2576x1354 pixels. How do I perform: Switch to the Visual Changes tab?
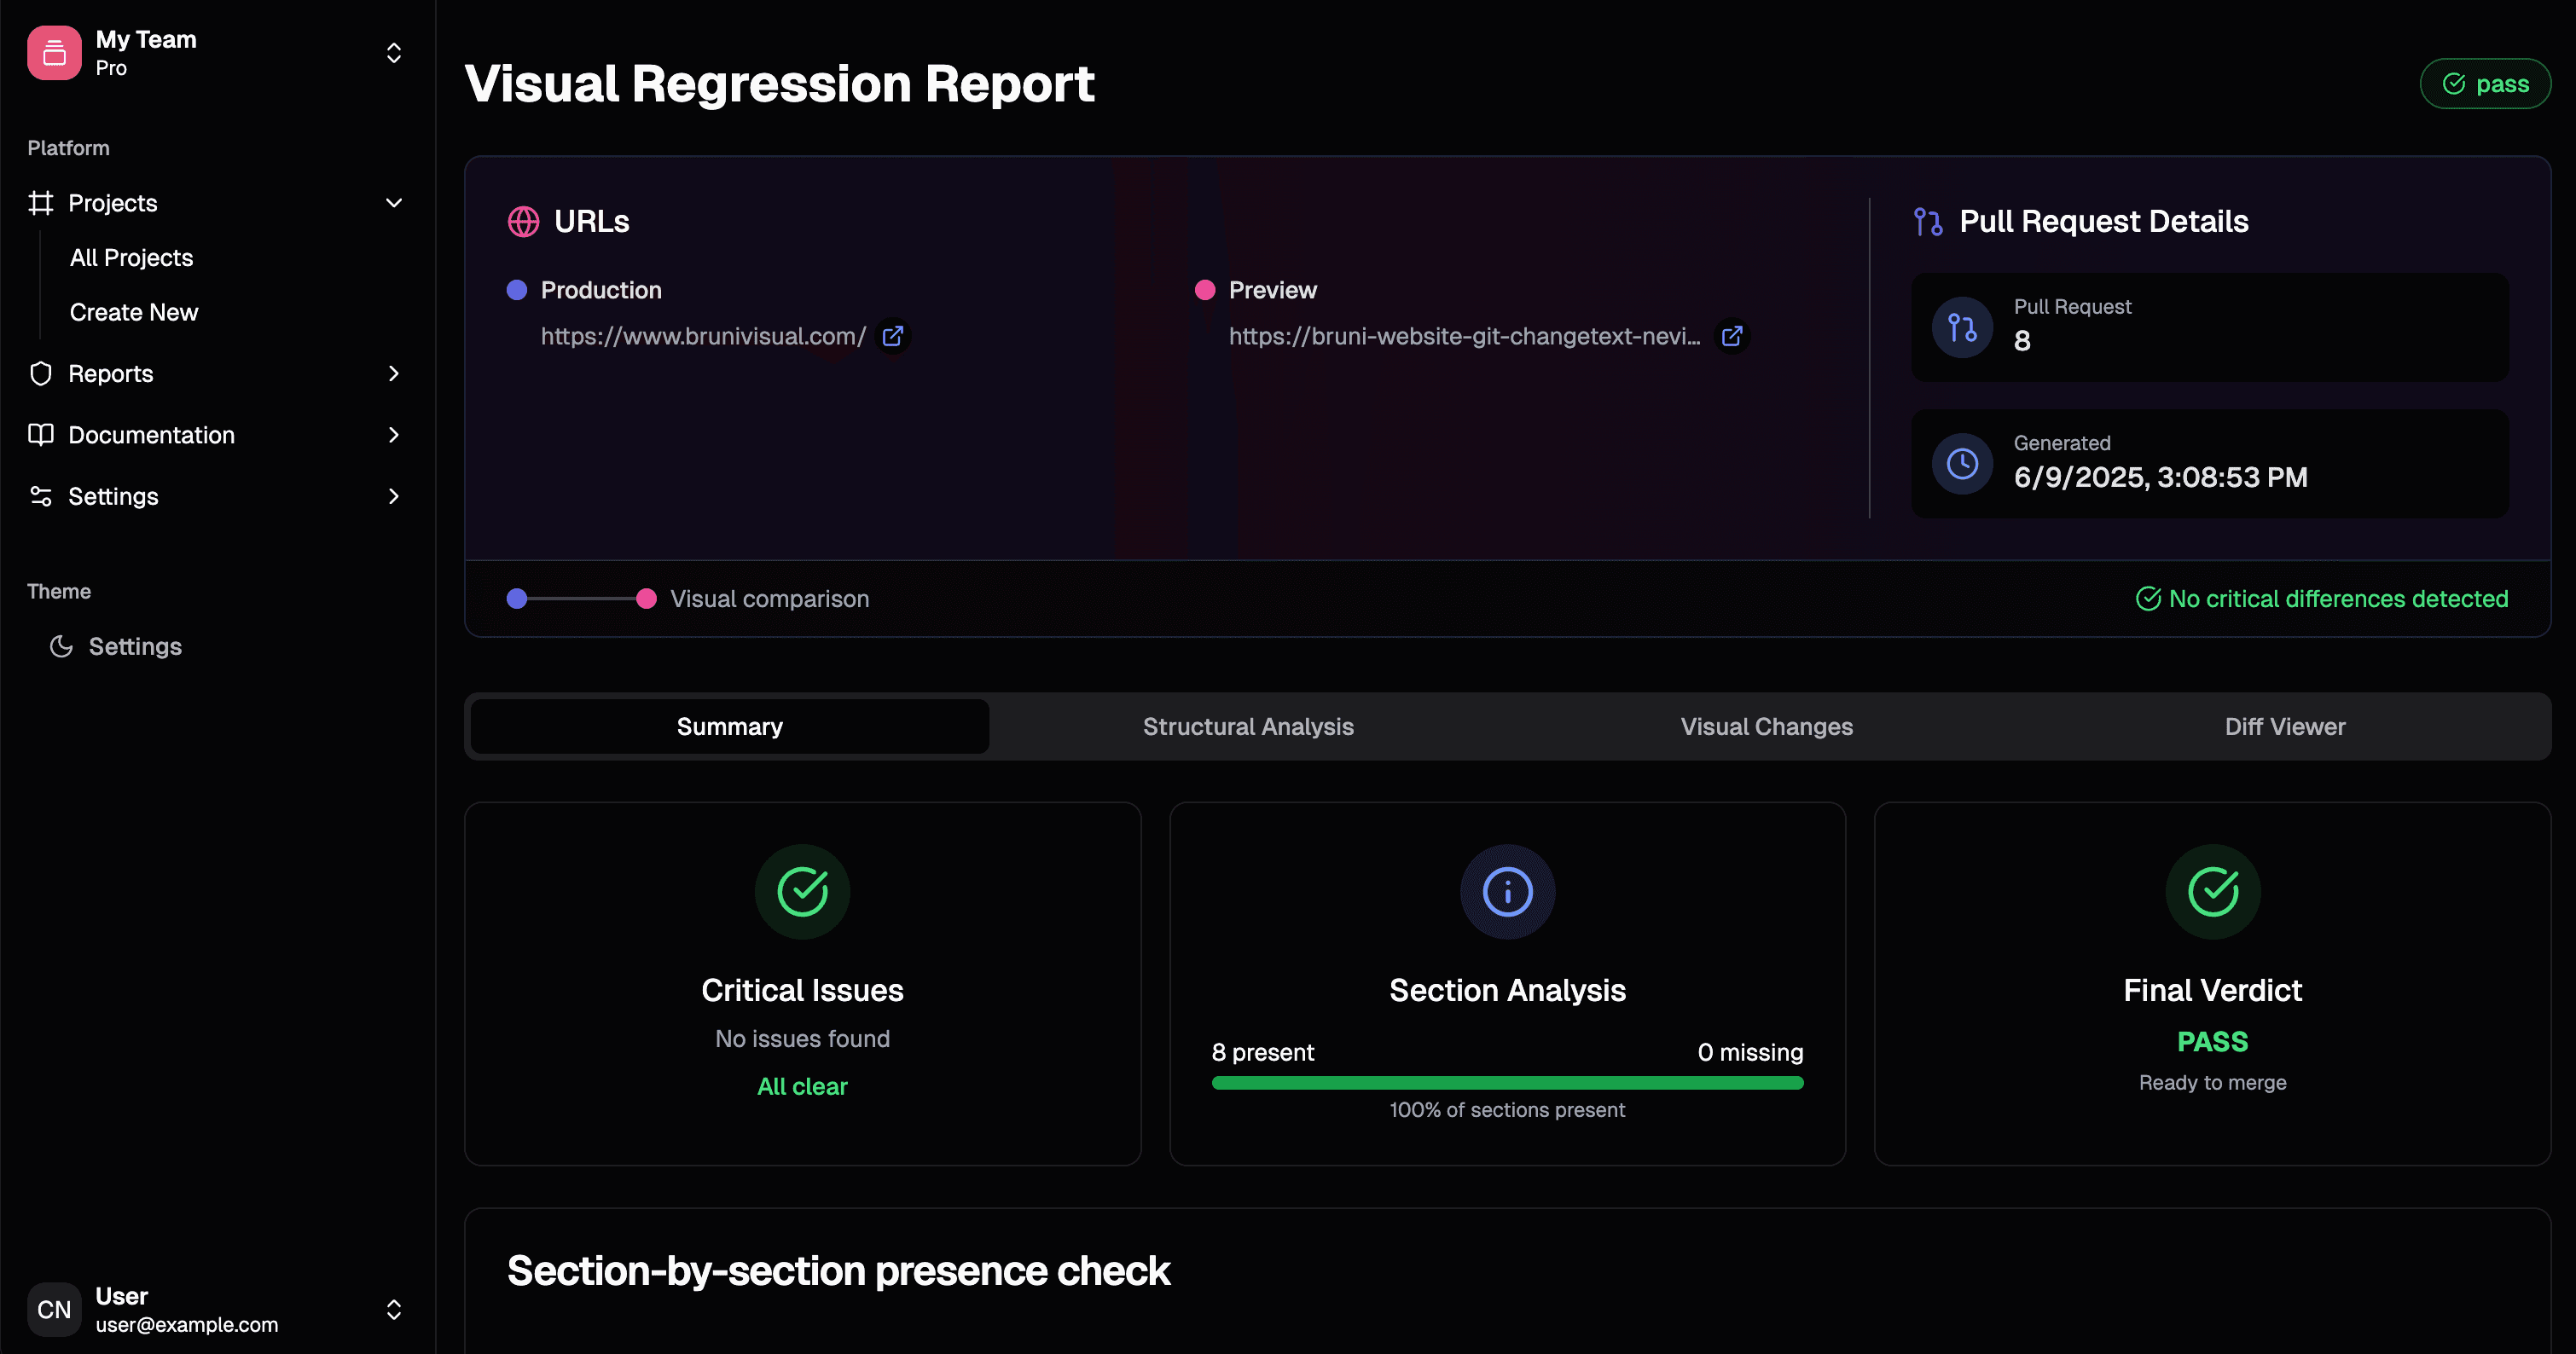[x=1766, y=726]
